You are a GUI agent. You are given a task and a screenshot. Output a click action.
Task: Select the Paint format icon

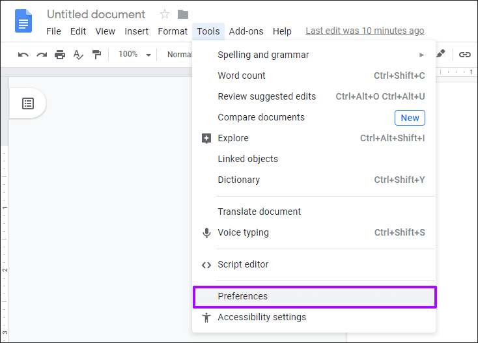pos(96,55)
